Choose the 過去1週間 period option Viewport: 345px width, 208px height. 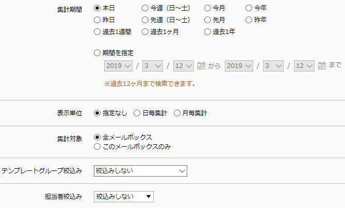point(97,32)
